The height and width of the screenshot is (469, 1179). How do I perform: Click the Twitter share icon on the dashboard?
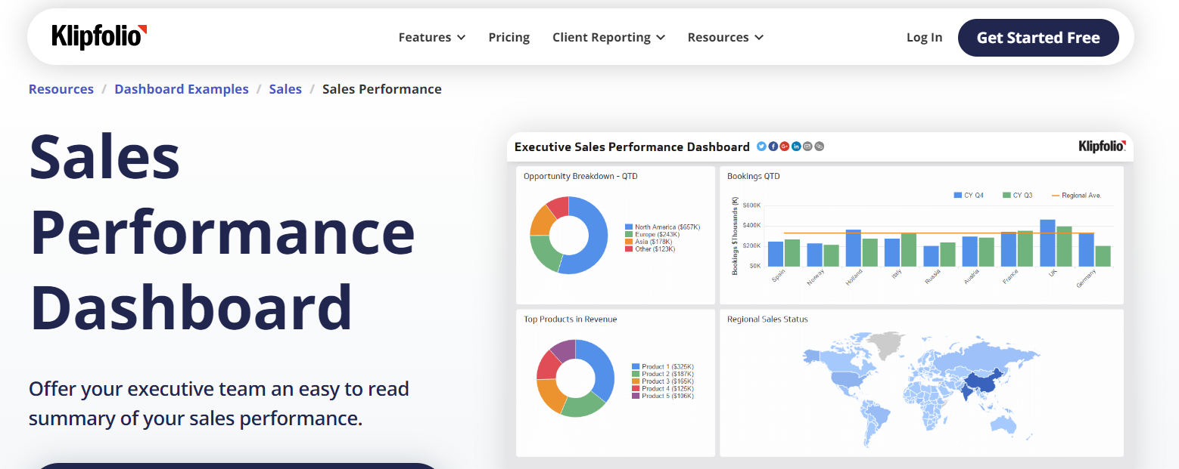pos(761,147)
